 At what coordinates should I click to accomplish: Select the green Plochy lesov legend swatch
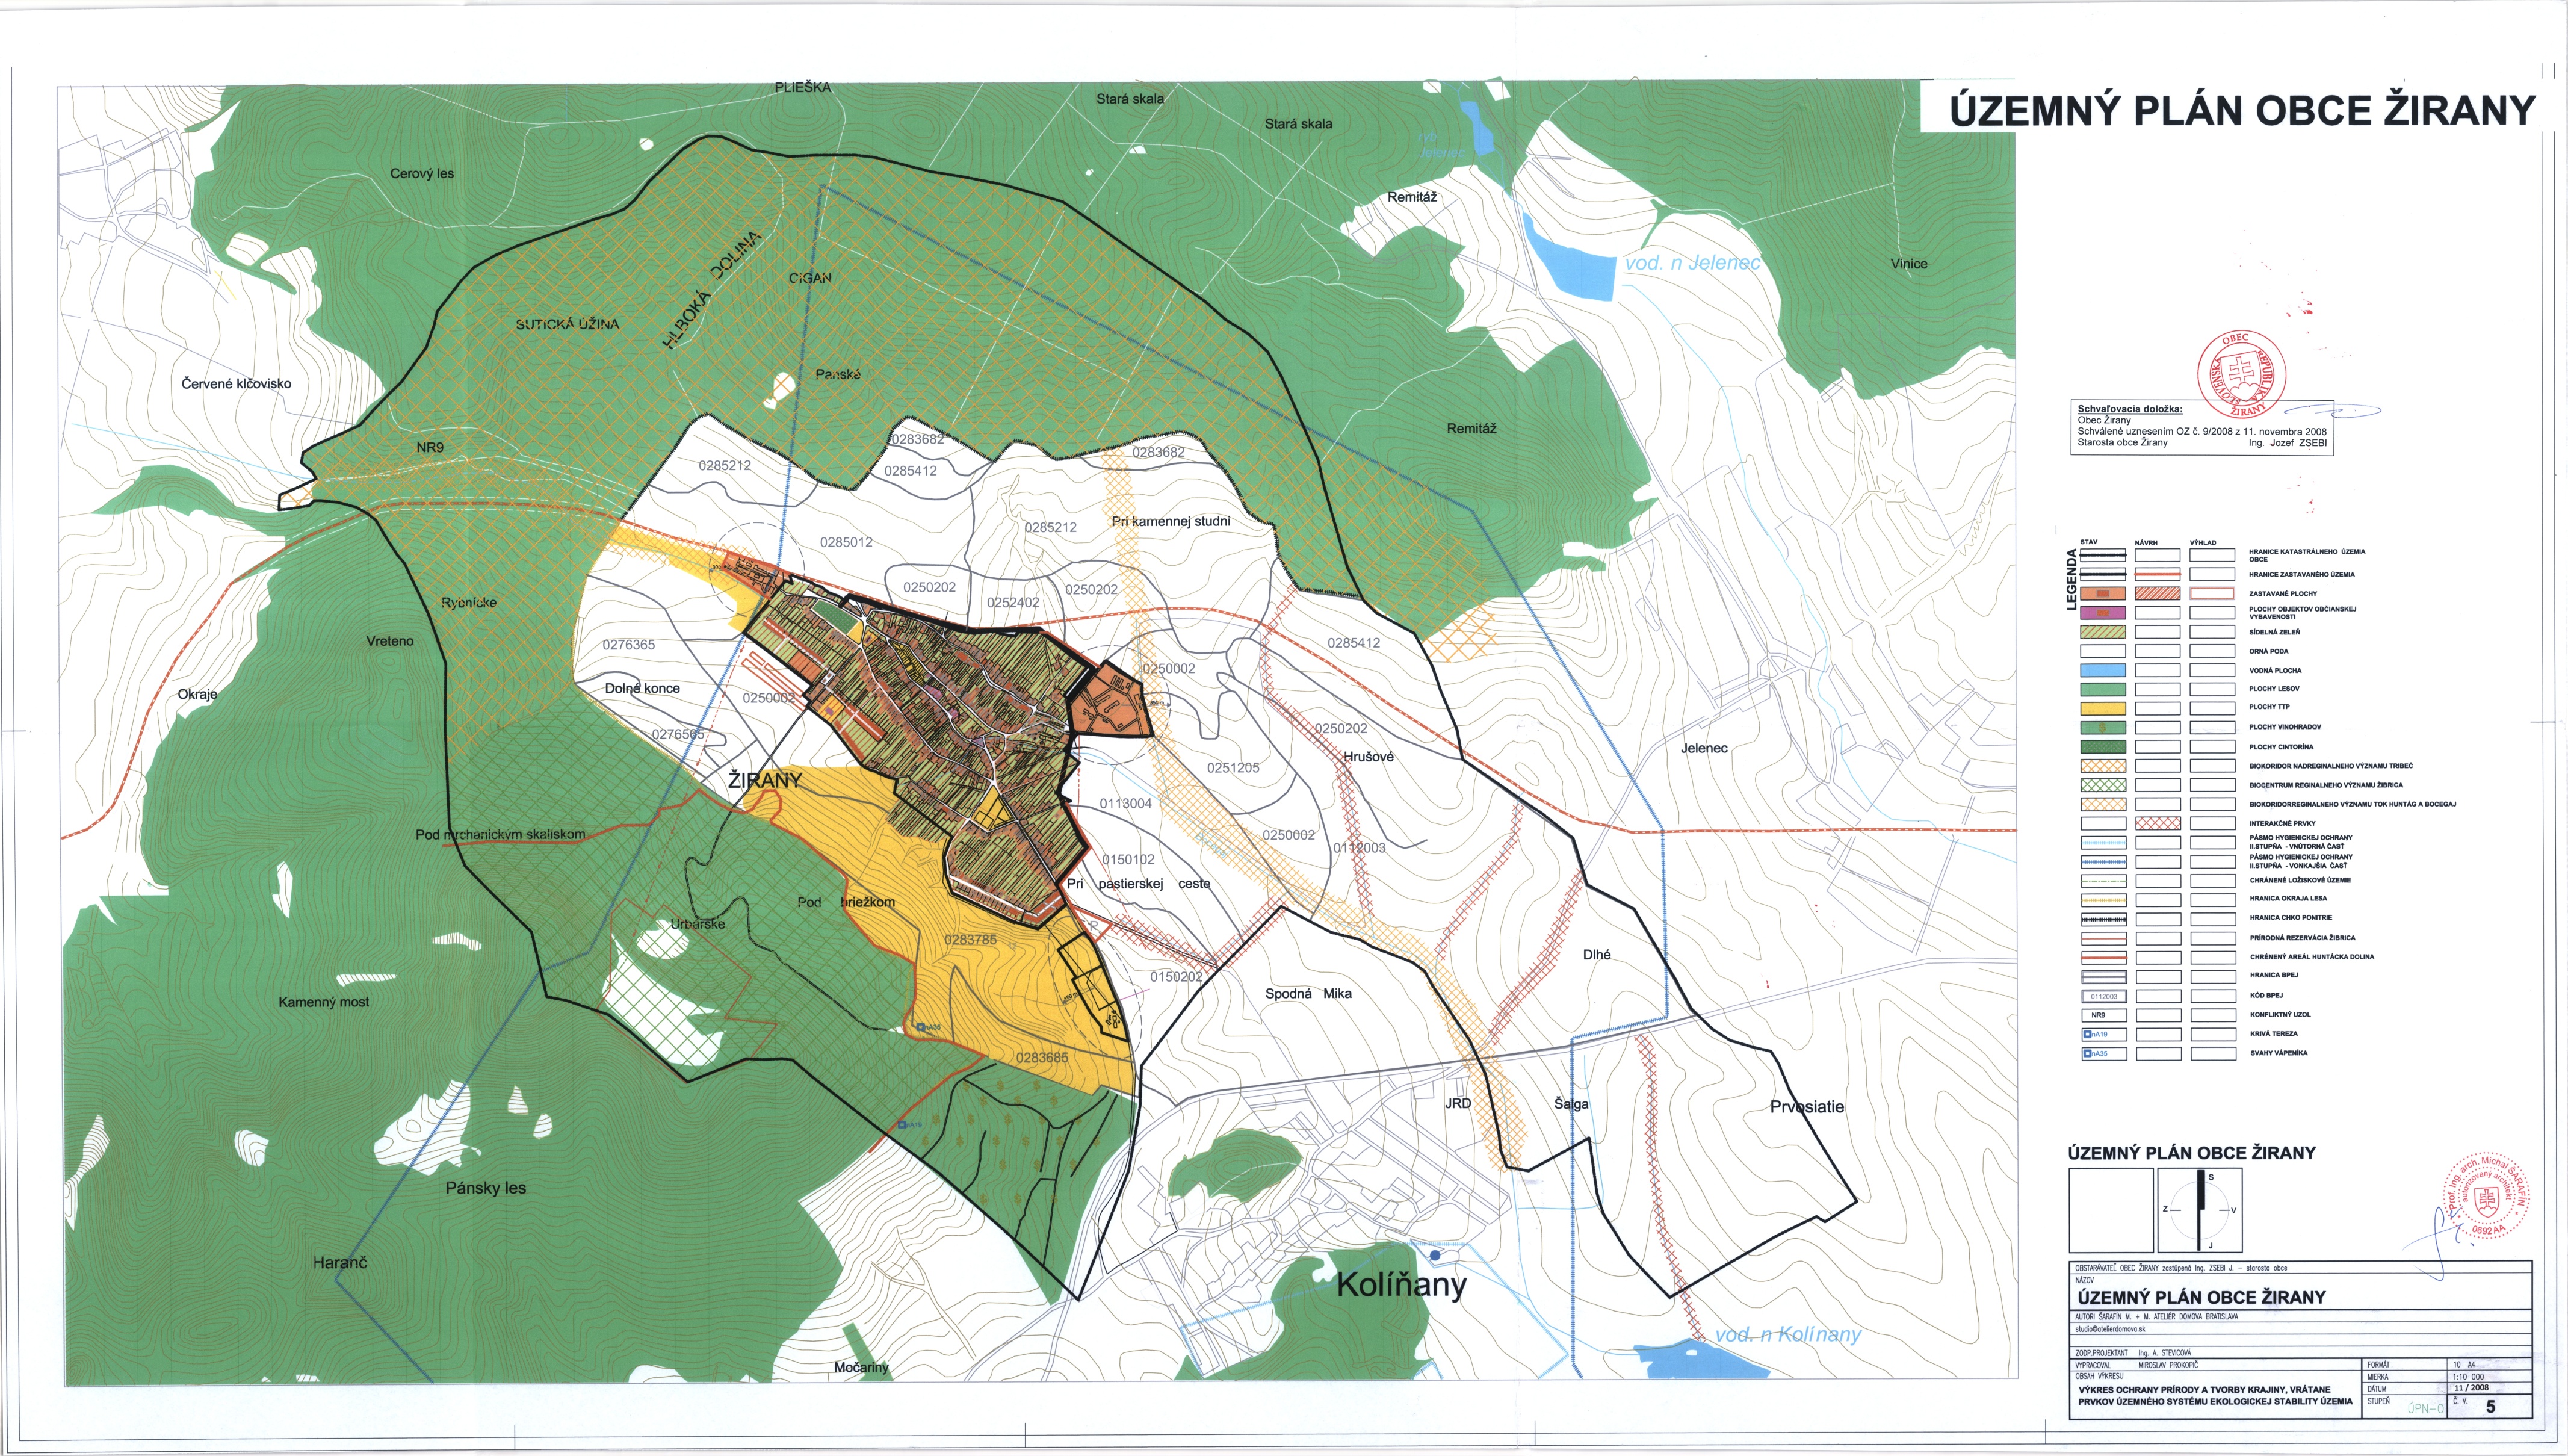coord(2102,689)
